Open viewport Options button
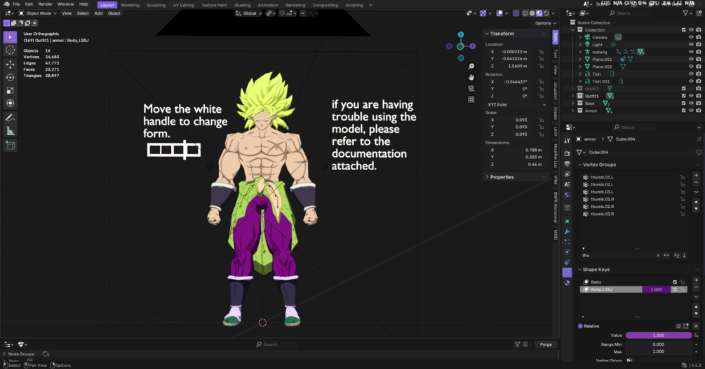Image resolution: width=705 pixels, height=369 pixels. 545,23
